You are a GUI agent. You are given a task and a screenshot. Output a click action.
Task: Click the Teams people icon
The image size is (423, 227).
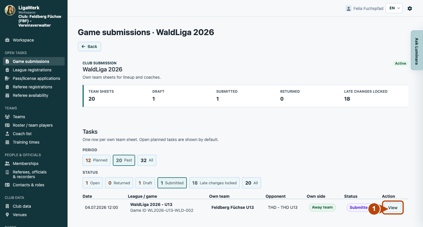pyautogui.click(x=7, y=117)
